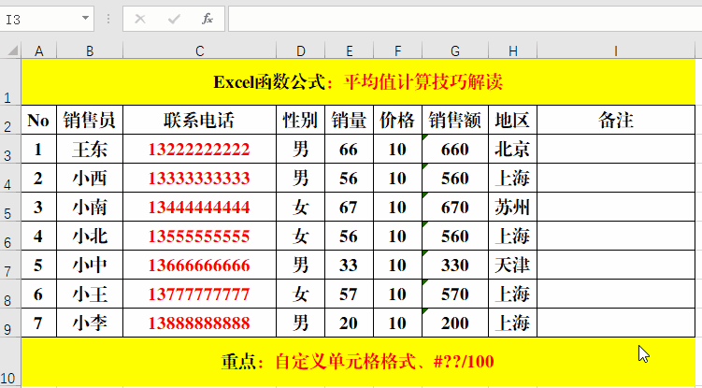Click the footer cell '重点：自定义单元格格式、#??/100'
This screenshot has width=702, height=388.
click(x=358, y=362)
